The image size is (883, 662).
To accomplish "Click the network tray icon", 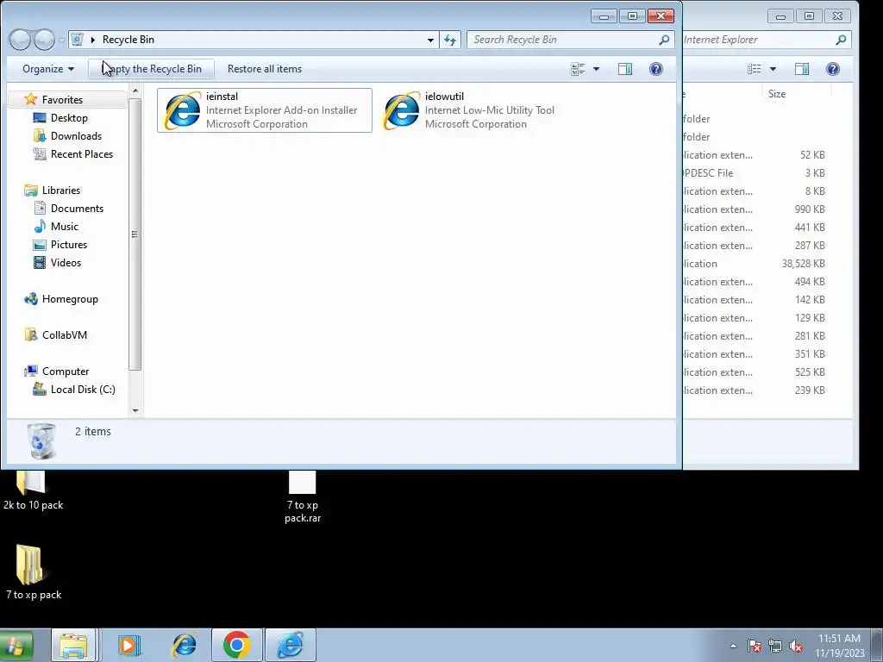I will click(775, 646).
